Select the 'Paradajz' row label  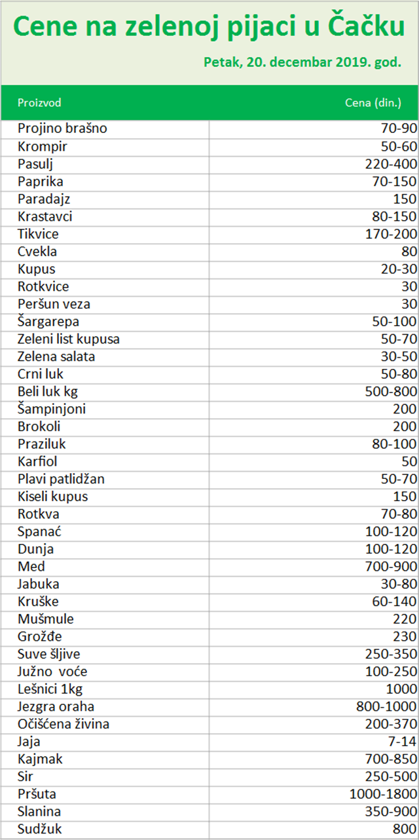click(44, 199)
